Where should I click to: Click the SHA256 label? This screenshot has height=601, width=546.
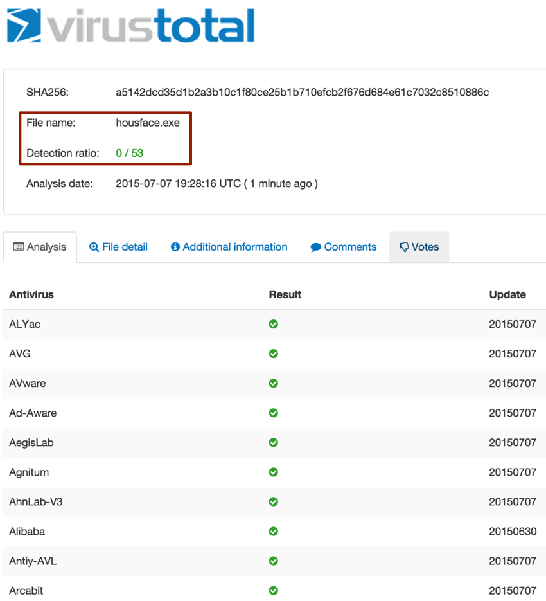tap(48, 93)
